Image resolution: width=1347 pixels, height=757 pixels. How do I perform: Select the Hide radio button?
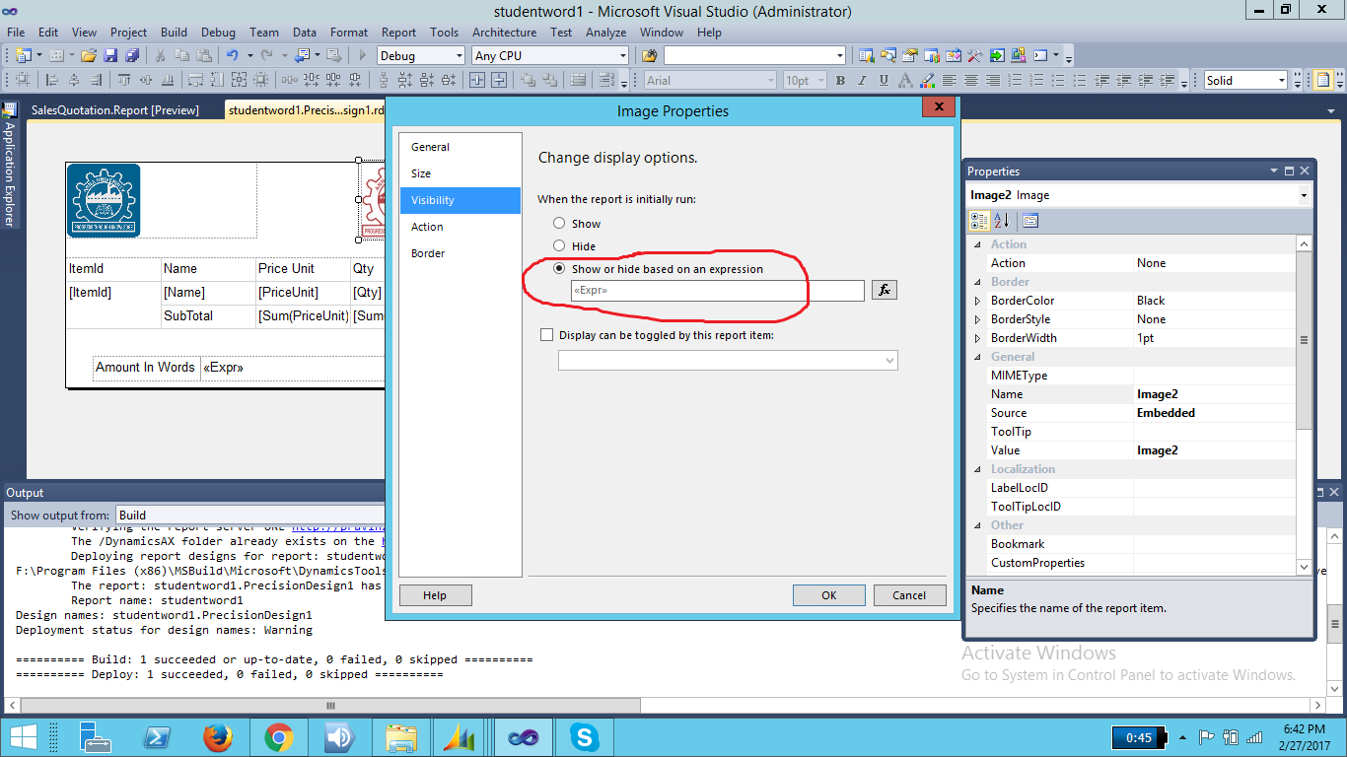point(559,246)
